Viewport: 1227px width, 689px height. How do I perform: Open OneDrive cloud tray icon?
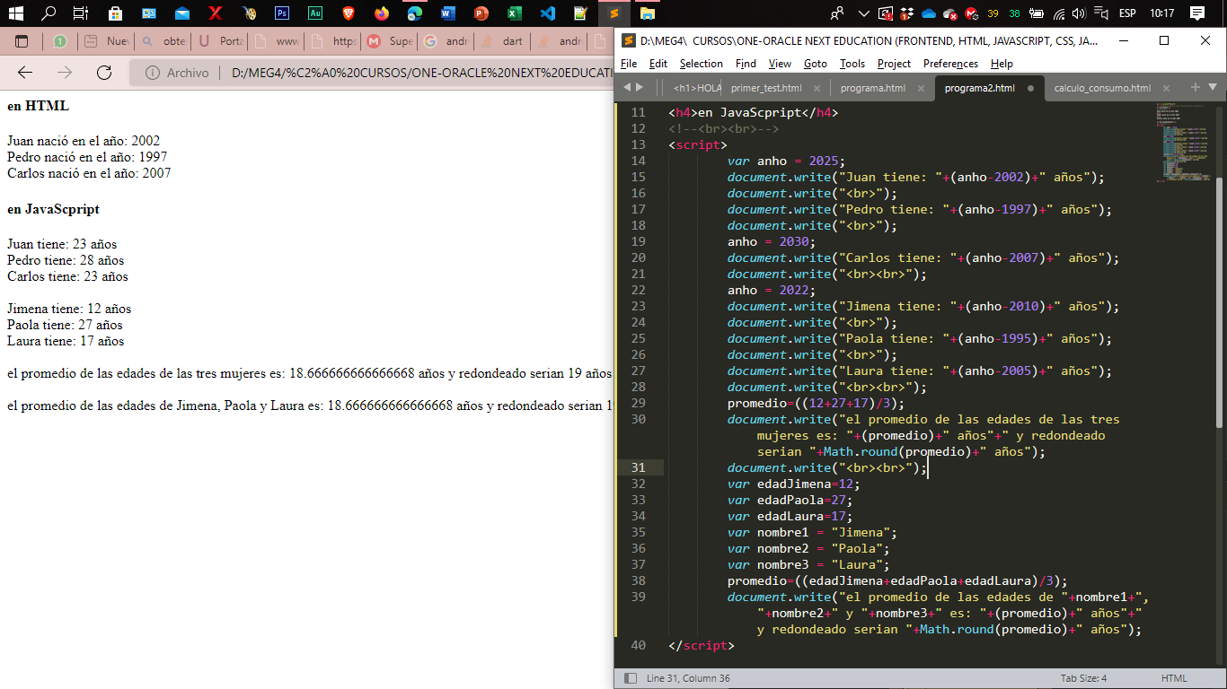[x=930, y=13]
